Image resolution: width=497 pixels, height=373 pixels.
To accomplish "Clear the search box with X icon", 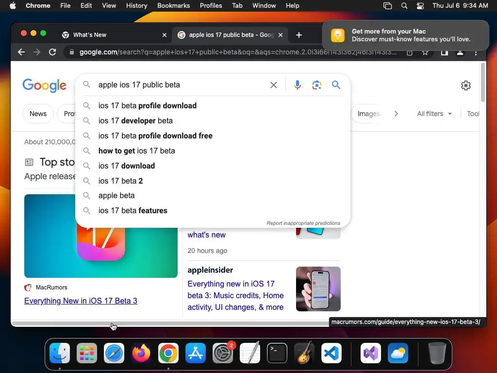I will [274, 85].
